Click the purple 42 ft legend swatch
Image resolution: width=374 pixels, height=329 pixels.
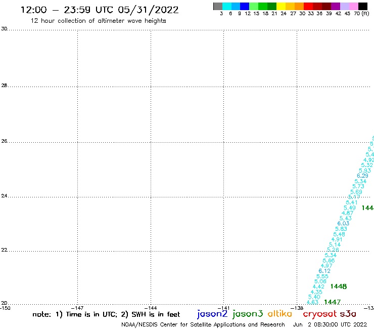coord(336,7)
